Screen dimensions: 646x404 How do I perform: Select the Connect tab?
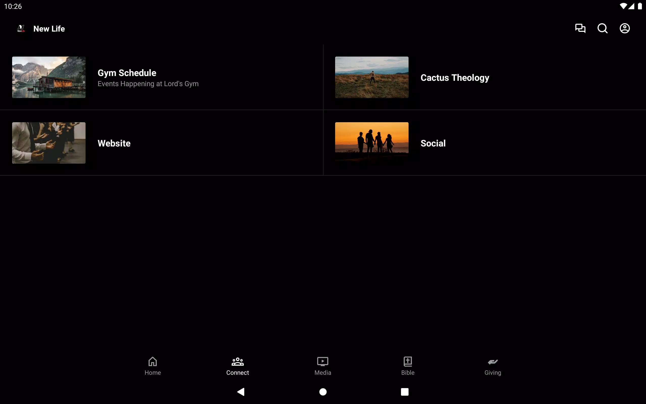click(x=237, y=366)
